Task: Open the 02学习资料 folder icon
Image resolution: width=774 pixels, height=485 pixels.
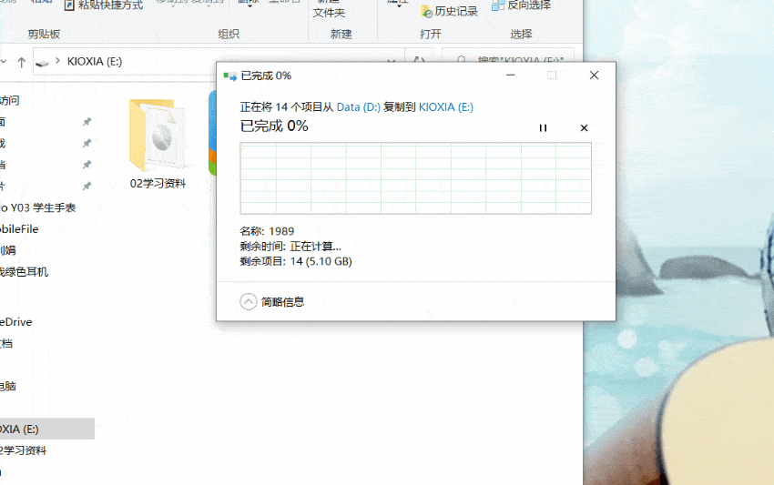Action: pos(158,136)
